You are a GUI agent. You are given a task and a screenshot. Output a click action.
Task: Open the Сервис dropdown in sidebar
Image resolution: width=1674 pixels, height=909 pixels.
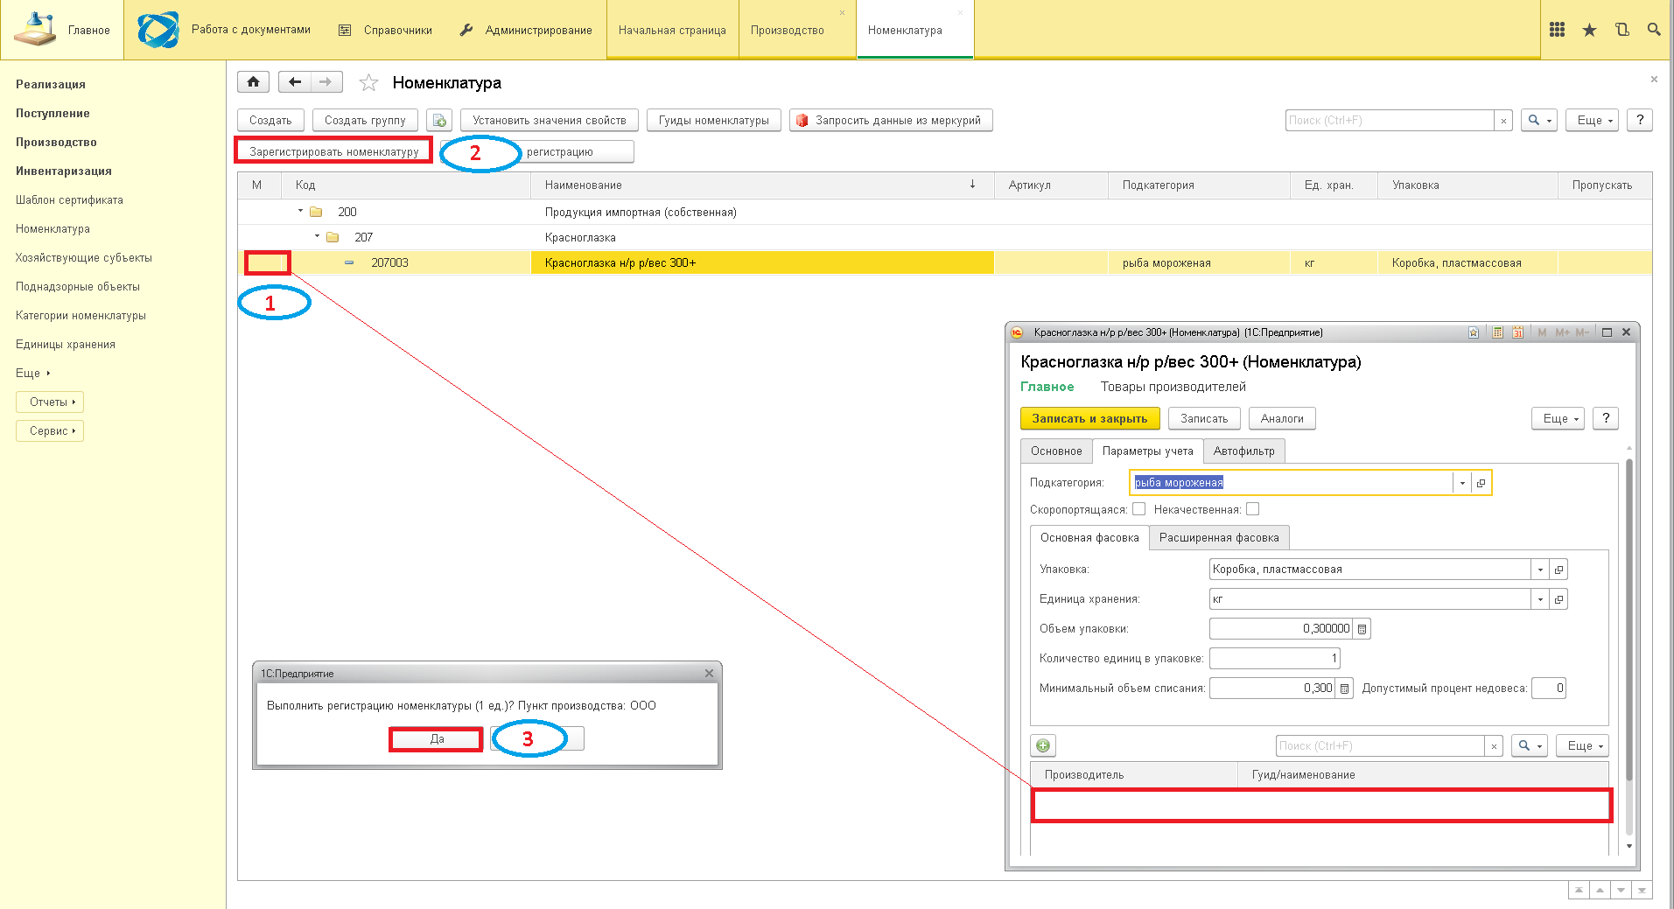[50, 431]
